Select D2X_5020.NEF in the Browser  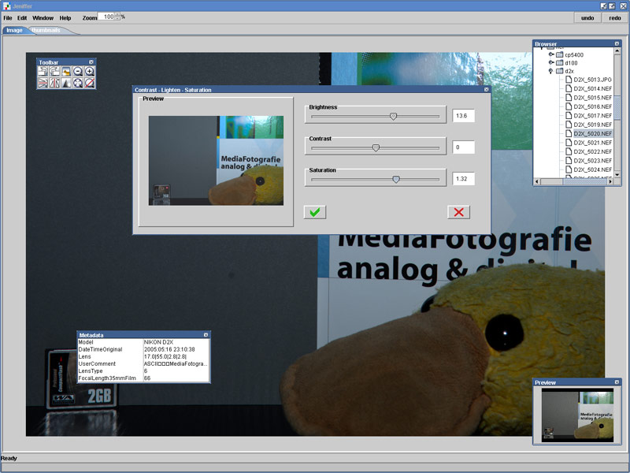pos(593,133)
